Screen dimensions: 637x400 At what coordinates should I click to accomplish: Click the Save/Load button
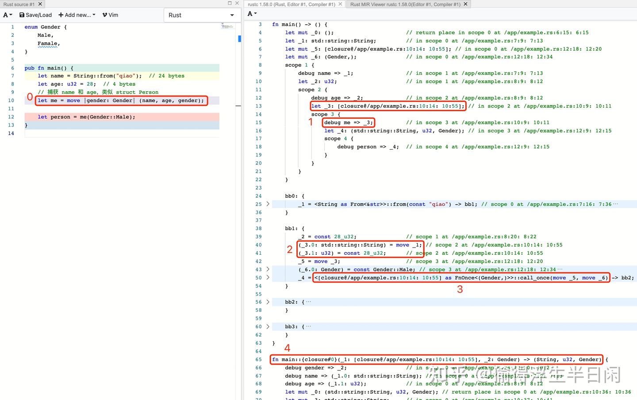click(35, 15)
